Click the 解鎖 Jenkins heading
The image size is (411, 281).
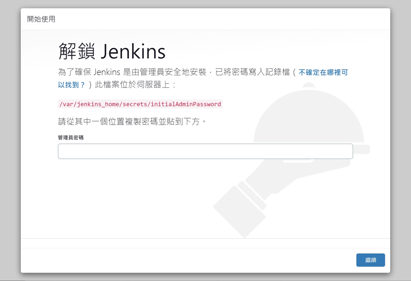point(112,51)
